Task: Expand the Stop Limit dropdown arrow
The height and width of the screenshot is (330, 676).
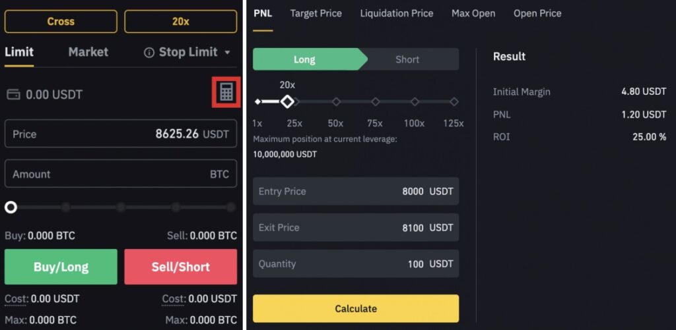Action: coord(228,53)
